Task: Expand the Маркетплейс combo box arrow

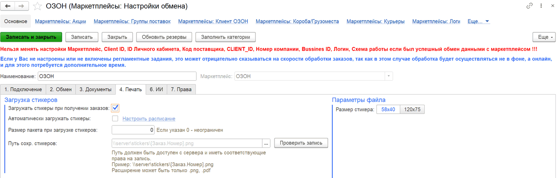Action: 388,76
